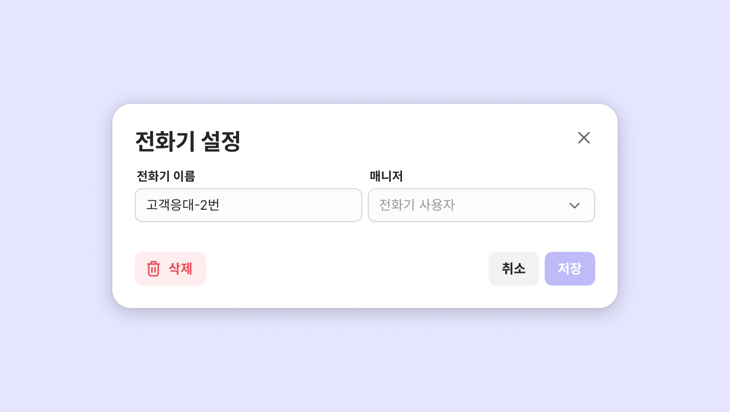Image resolution: width=730 pixels, height=412 pixels.
Task: Select the 삭제 text label next to the trash icon
Action: tap(180, 269)
